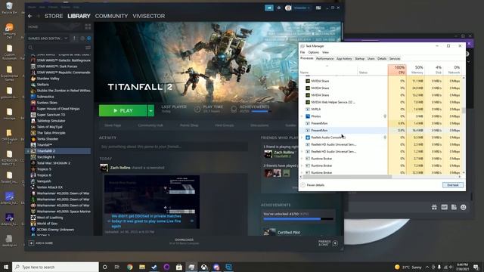The width and height of the screenshot is (484, 272).
Task: Open Zach Rollins shared screenshot thumbnail
Action: (x=152, y=202)
